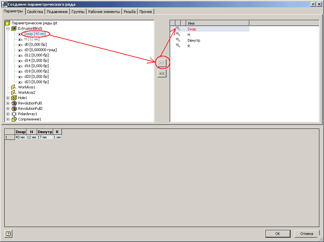324x242 pixels.
Task: Open the Рабочие элементы tab
Action: point(104,12)
